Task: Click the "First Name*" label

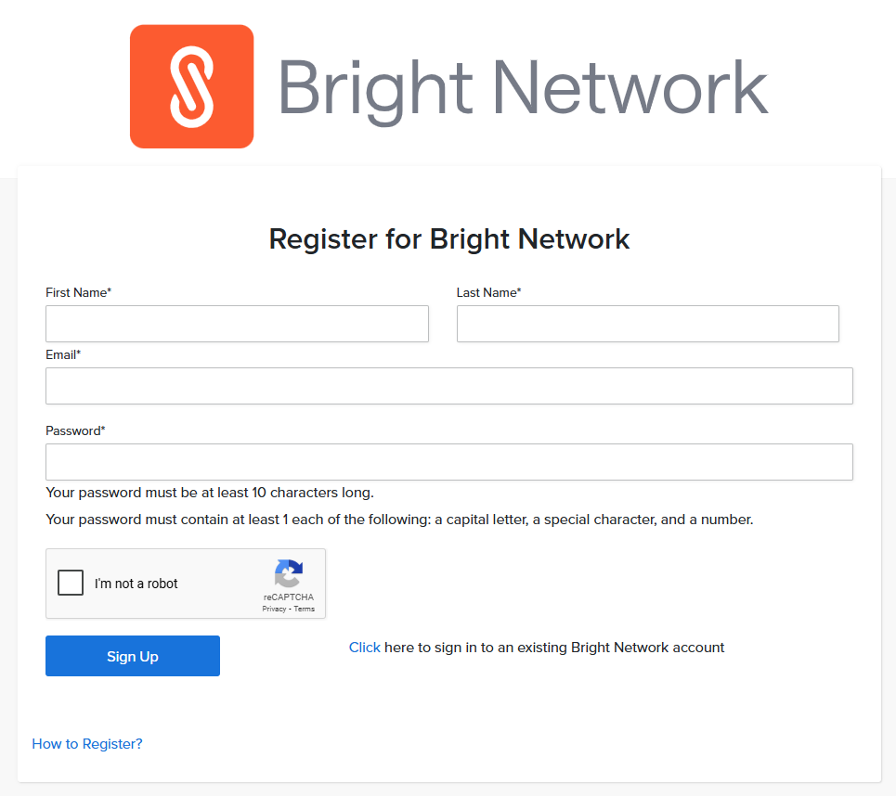Action: (x=78, y=292)
